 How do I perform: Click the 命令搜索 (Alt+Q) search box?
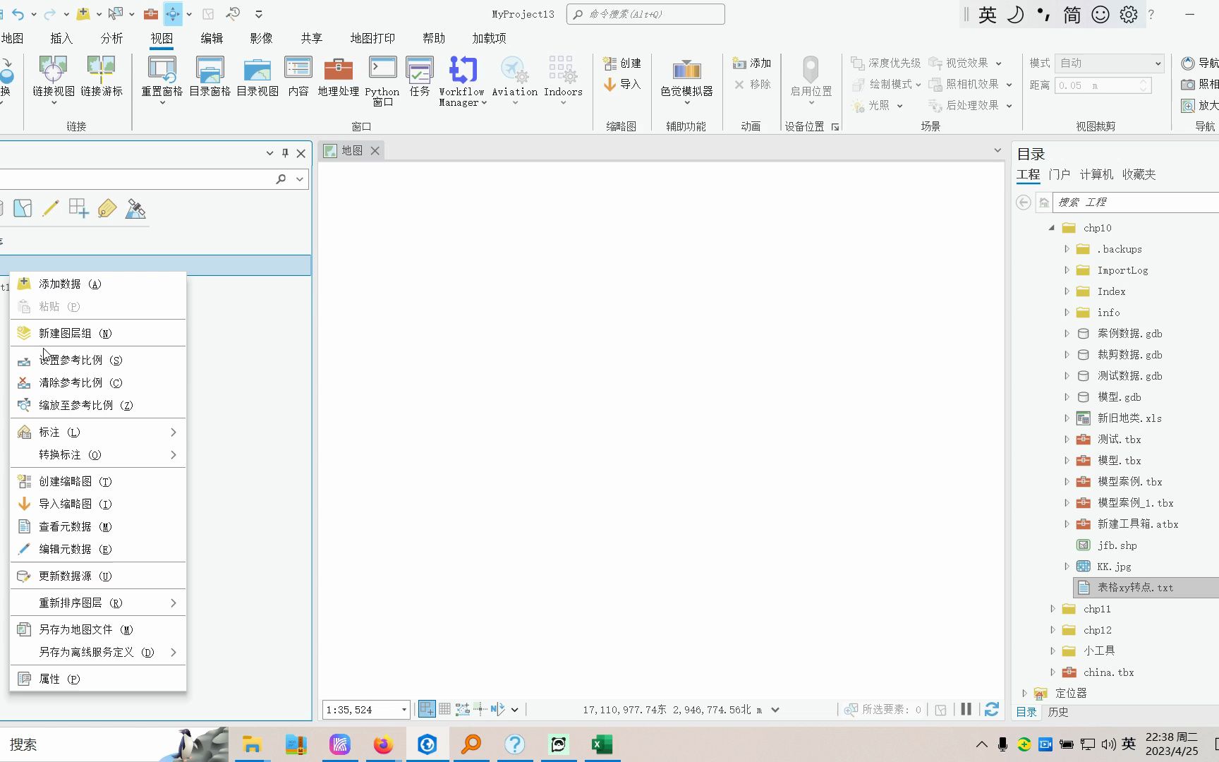[x=645, y=13]
